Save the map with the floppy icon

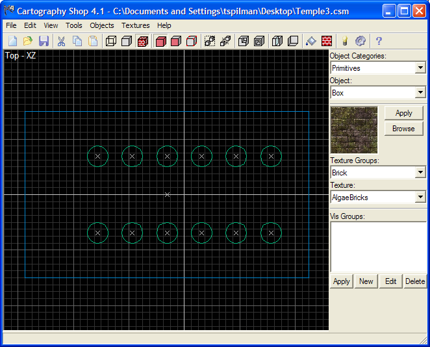click(44, 41)
